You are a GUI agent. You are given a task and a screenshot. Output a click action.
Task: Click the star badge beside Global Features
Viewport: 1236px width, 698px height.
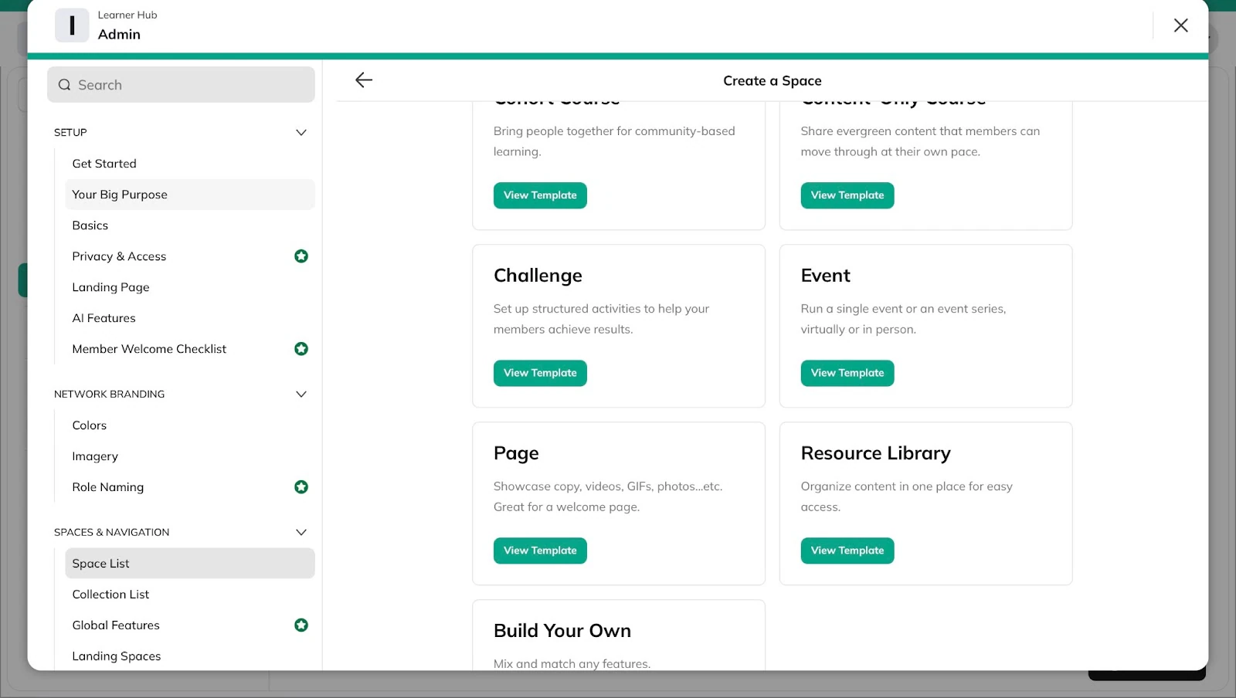[x=301, y=625]
